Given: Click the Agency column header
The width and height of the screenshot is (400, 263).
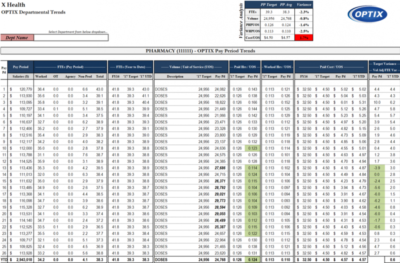Looking at the screenshot, I should pyautogui.click(x=70, y=76).
